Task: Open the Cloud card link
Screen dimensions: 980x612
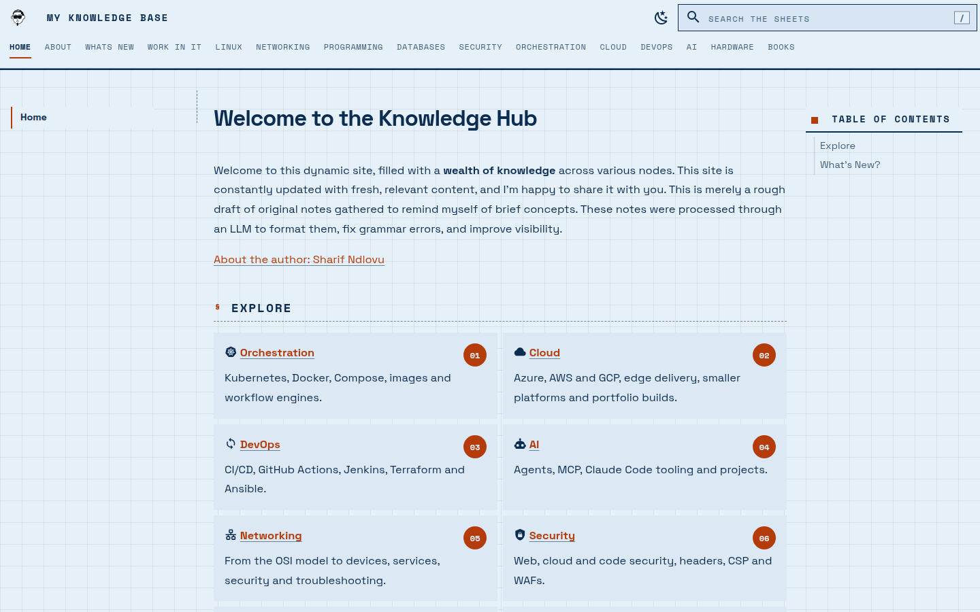Action: (x=544, y=353)
